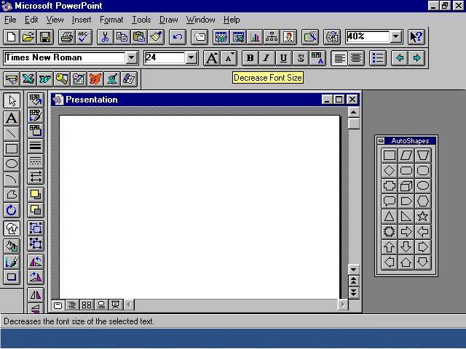Go to previous slide double-up arrow
Screen dimensions: 466x349
click(354, 280)
